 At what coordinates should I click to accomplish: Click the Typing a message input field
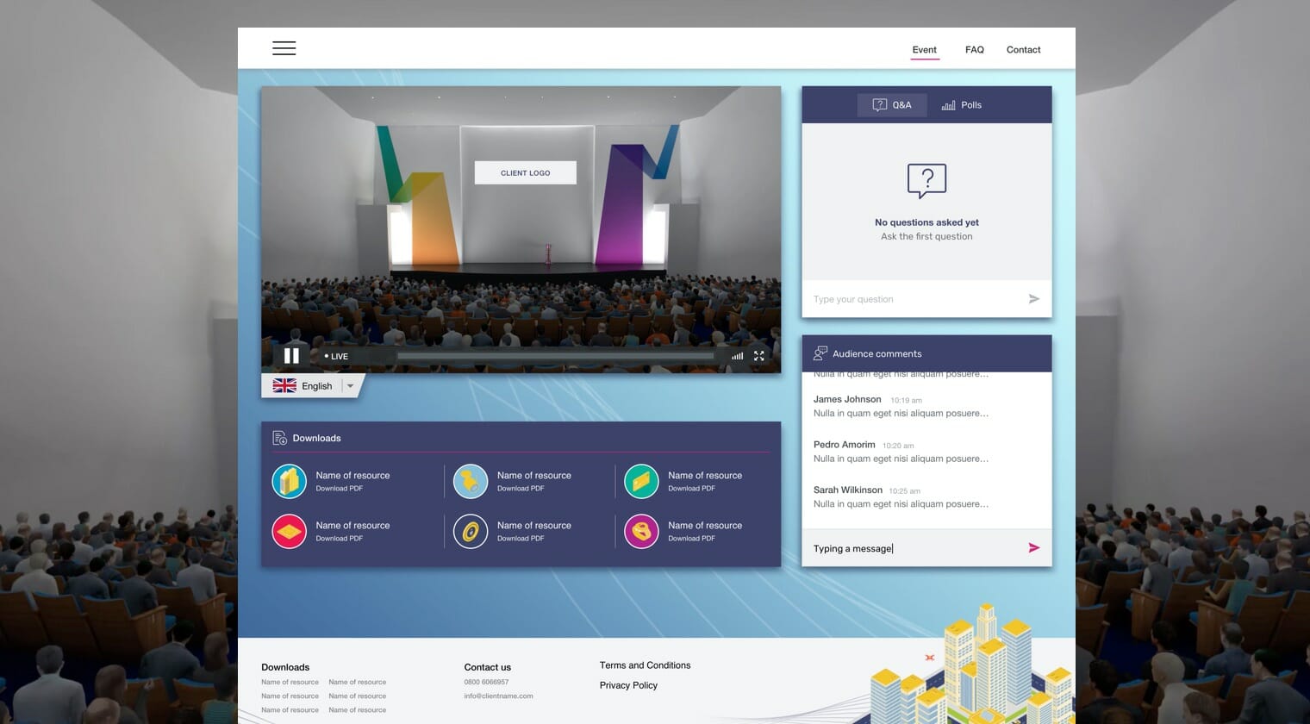[914, 548]
